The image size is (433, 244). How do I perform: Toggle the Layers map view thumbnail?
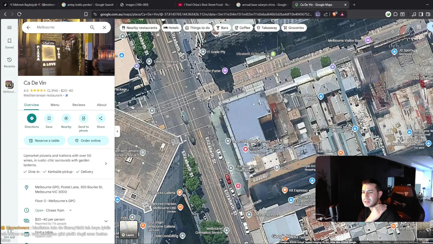[x=129, y=229]
